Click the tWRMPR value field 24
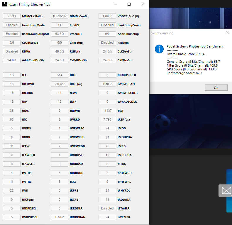The height and width of the screenshot is (225, 232). (107, 217)
